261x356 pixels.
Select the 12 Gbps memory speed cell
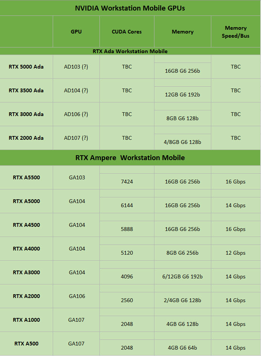(x=236, y=253)
